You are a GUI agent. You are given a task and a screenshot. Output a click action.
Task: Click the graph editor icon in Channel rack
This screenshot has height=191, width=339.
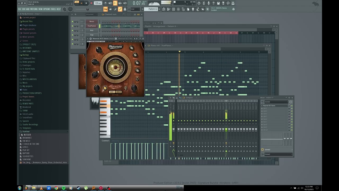[135, 14]
